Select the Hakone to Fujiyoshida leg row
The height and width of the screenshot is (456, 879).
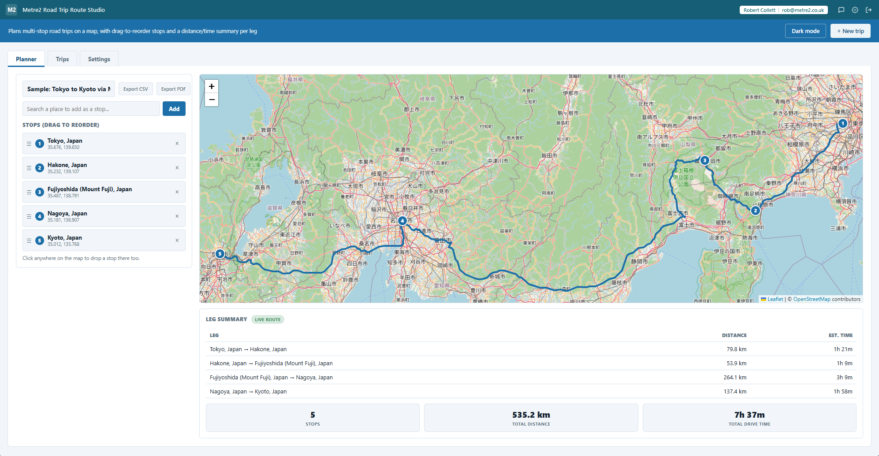(x=531, y=363)
